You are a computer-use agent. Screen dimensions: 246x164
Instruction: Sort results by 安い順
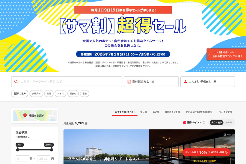click(x=143, y=112)
